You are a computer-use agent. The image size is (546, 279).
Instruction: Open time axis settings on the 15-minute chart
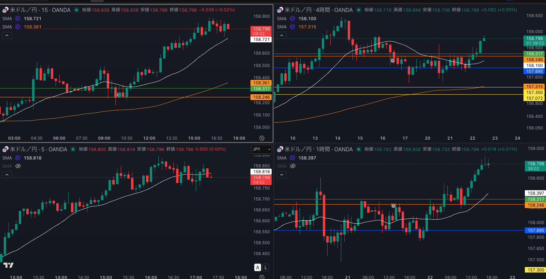click(262, 138)
